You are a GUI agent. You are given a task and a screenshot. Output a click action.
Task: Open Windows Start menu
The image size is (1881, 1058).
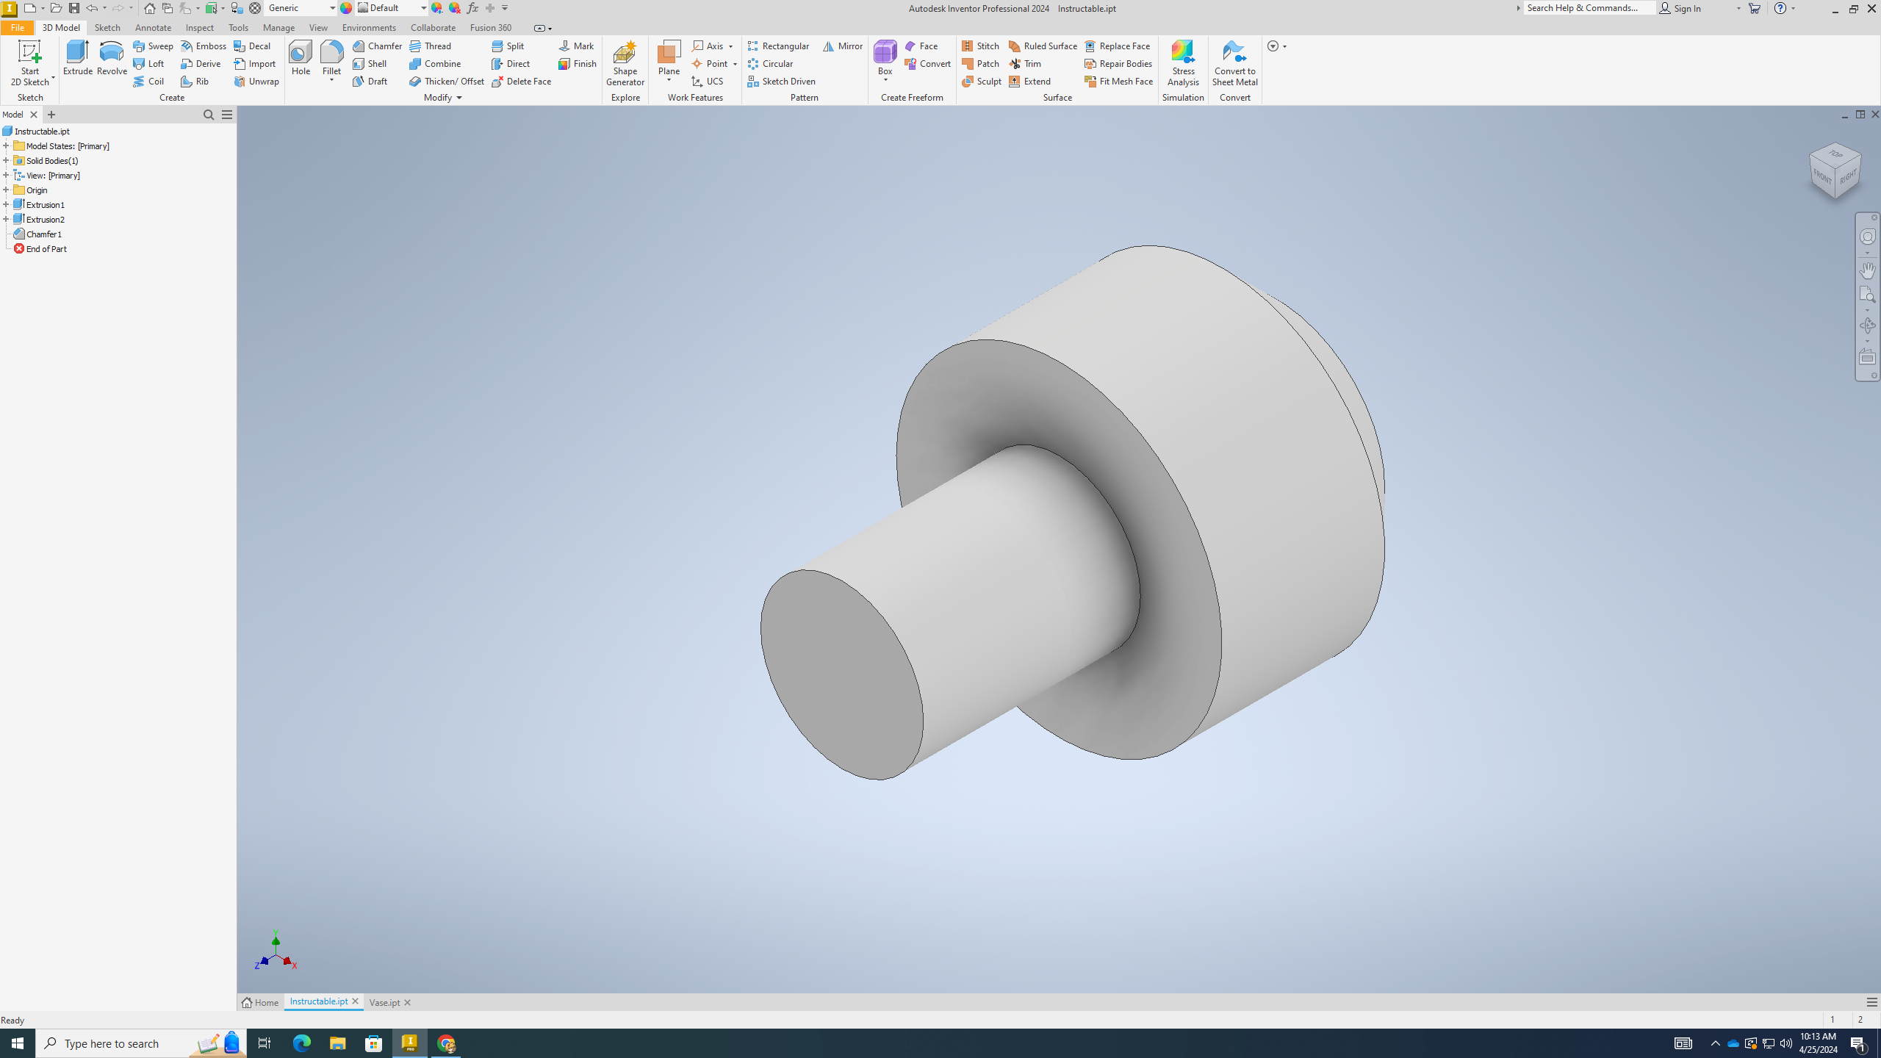(x=18, y=1043)
